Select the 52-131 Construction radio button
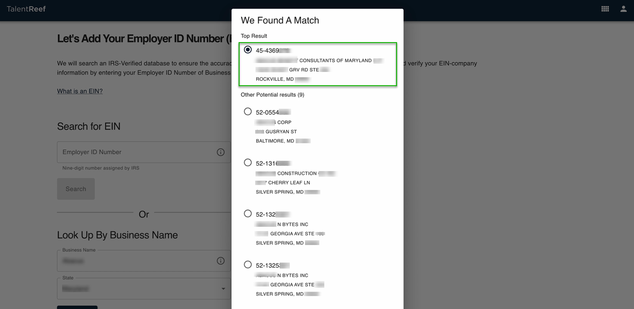This screenshot has width=634, height=309. tap(248, 162)
